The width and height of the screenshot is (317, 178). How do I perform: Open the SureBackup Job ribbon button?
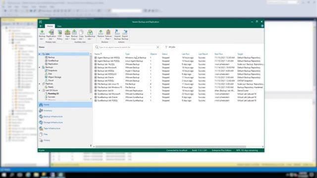(90, 35)
